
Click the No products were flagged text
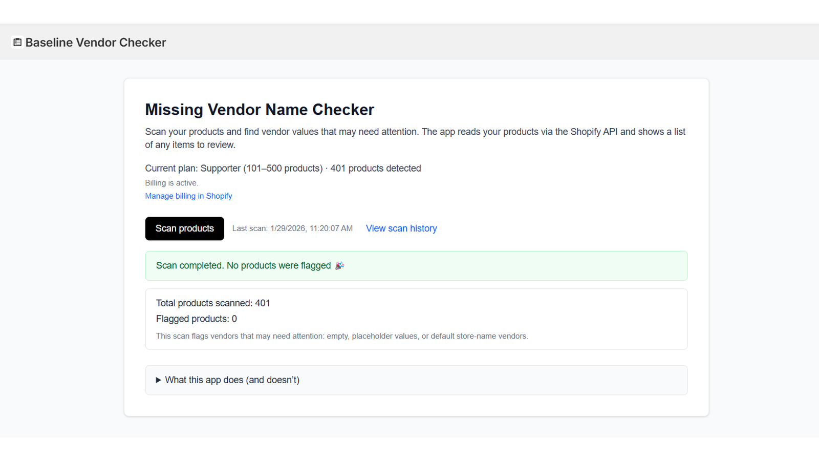[x=279, y=265]
